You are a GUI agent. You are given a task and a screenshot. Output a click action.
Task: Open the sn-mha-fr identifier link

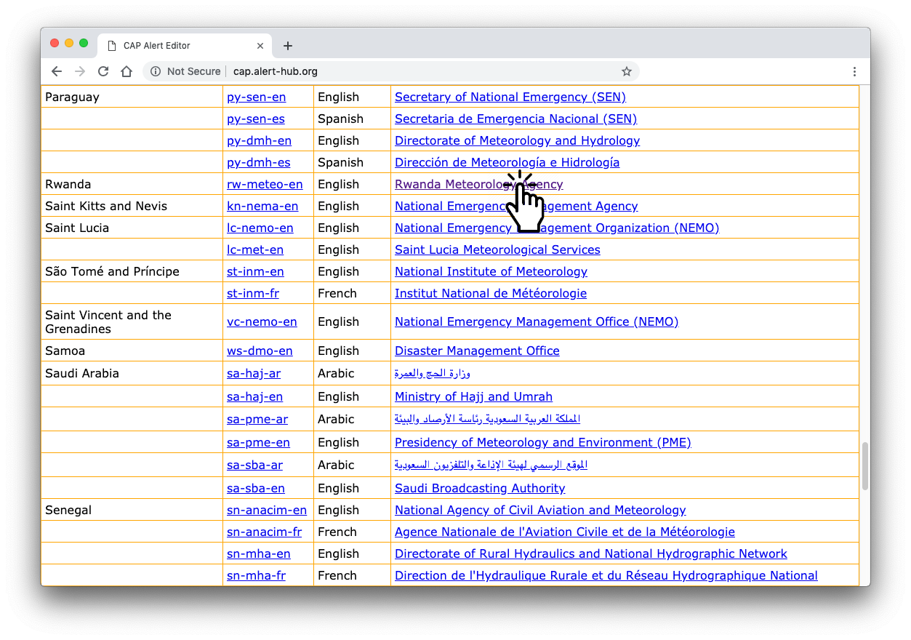(x=256, y=575)
